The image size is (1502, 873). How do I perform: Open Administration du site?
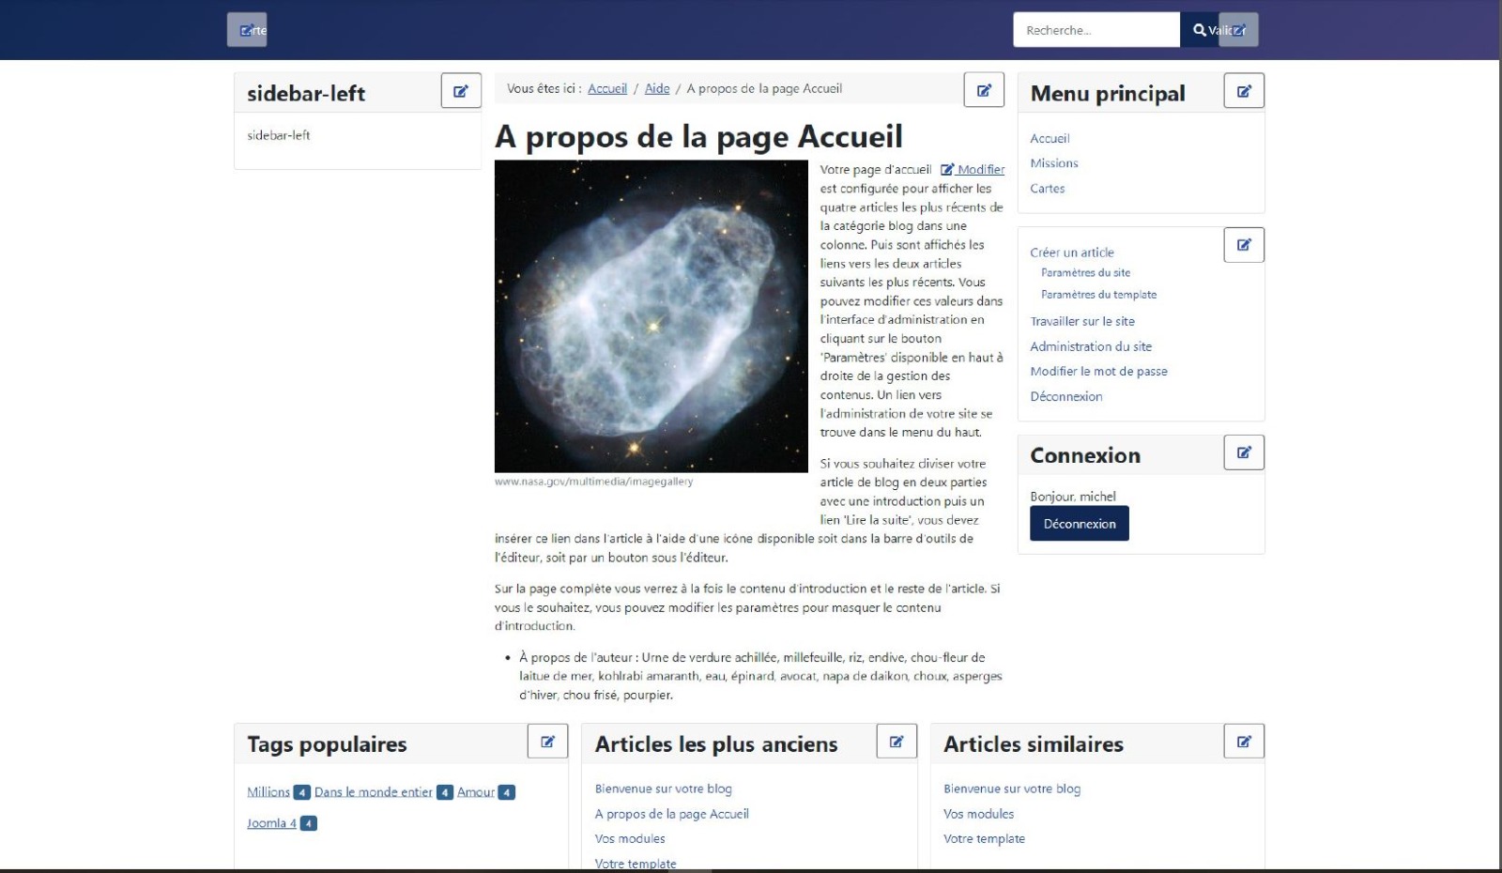click(1091, 346)
